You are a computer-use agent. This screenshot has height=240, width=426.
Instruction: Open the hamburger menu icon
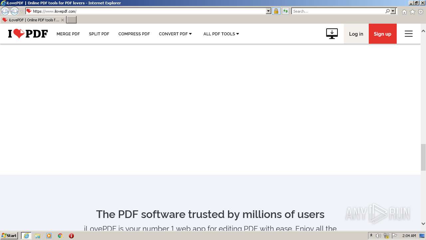(409, 34)
